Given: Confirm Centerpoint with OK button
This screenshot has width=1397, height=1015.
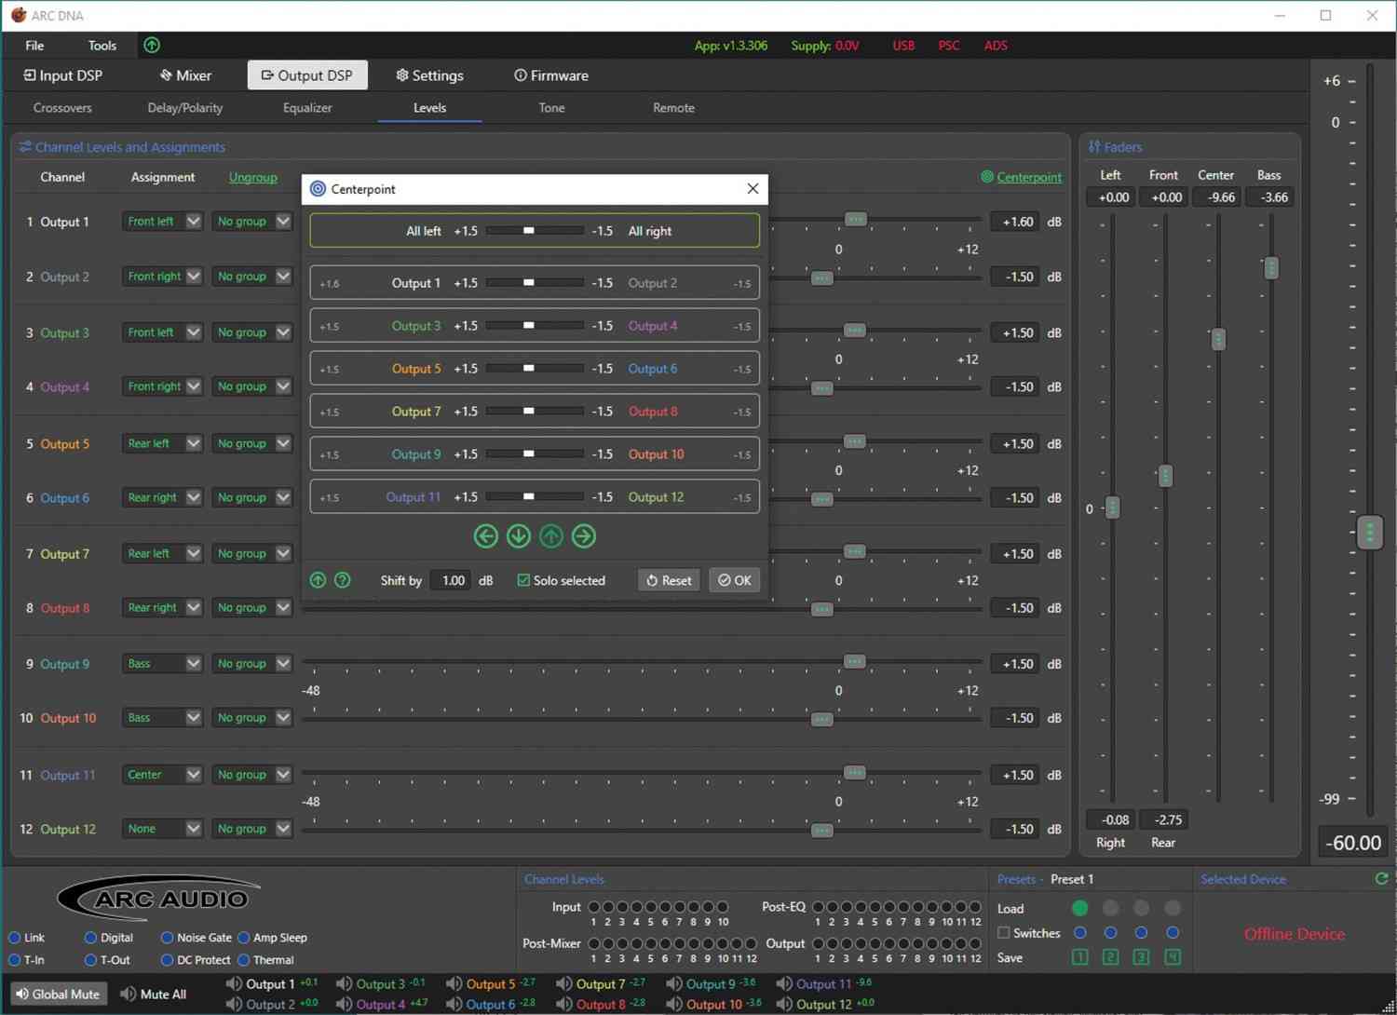Looking at the screenshot, I should pyautogui.click(x=734, y=580).
